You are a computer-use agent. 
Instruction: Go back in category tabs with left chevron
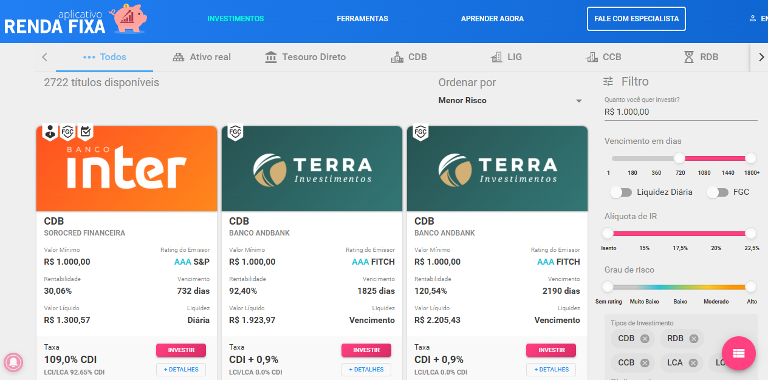44,57
